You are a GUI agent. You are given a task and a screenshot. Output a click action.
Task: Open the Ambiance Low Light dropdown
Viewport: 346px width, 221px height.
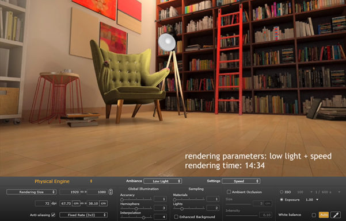coord(162,181)
